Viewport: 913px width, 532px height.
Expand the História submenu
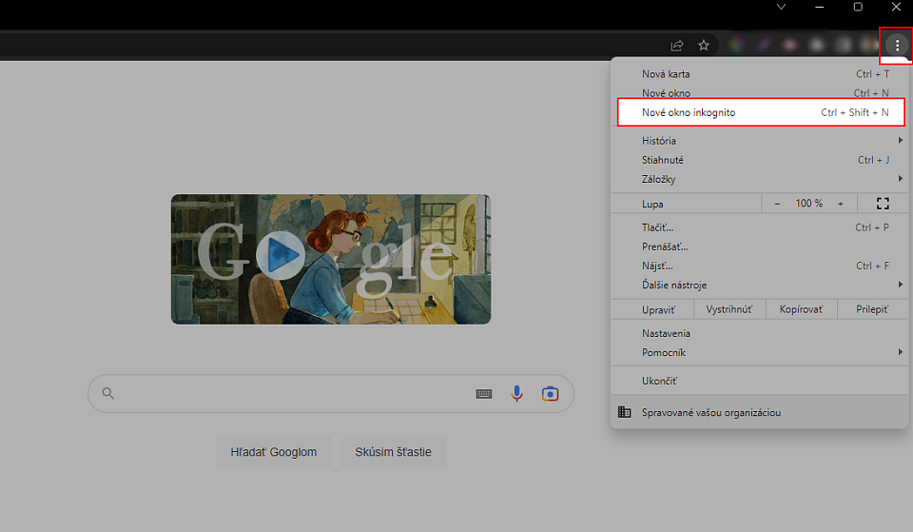(x=759, y=141)
